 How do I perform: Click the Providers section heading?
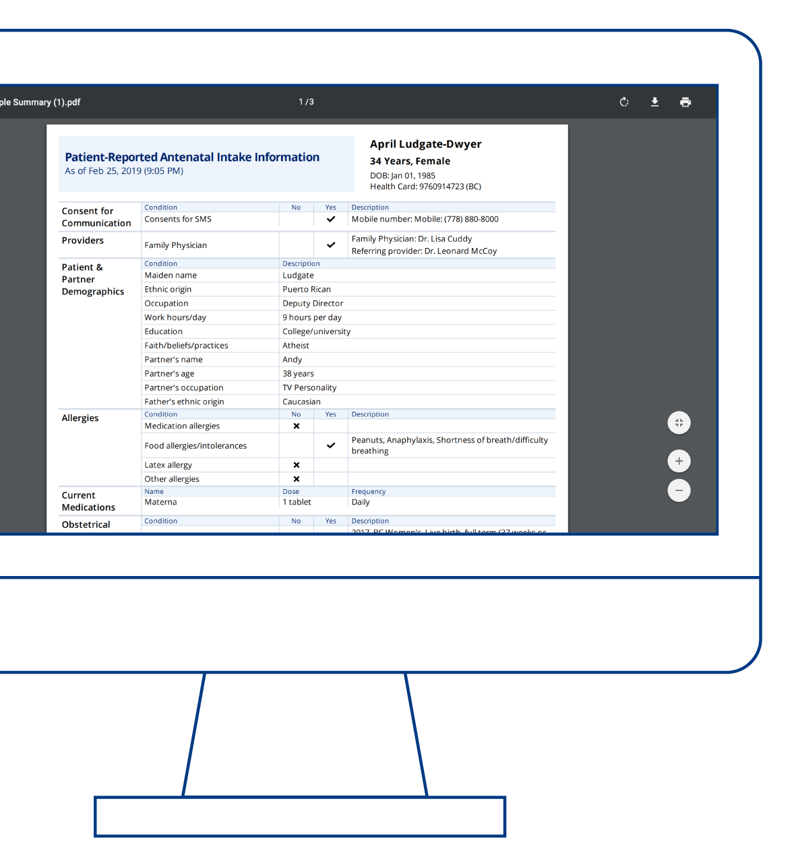tap(83, 241)
